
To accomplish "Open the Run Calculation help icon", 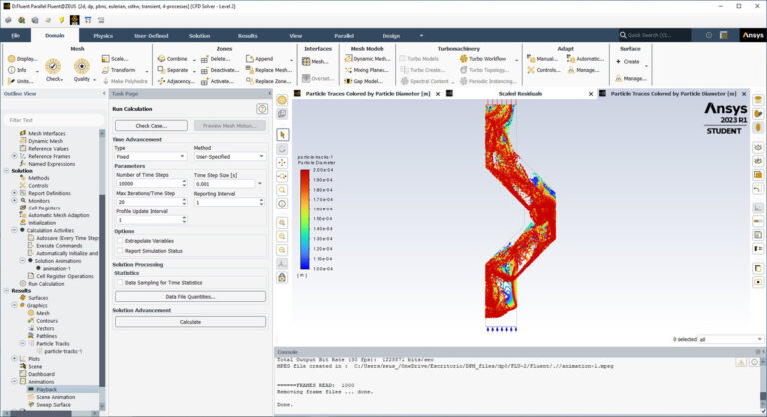I will [x=262, y=109].
